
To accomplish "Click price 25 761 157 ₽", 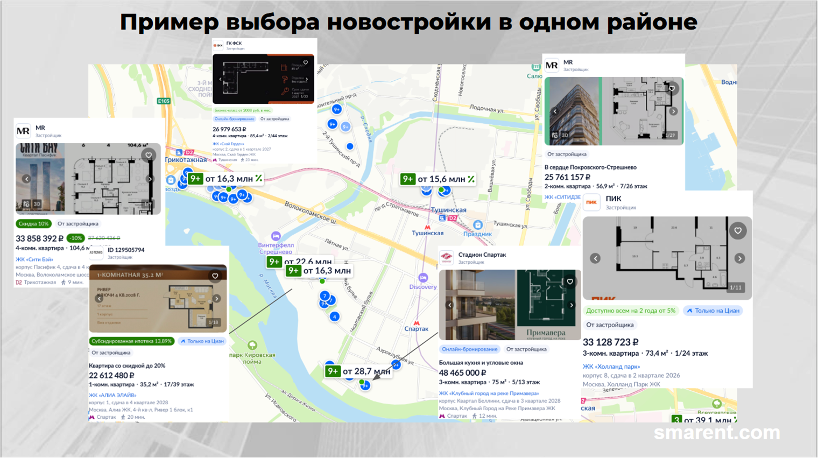I will coord(567,177).
